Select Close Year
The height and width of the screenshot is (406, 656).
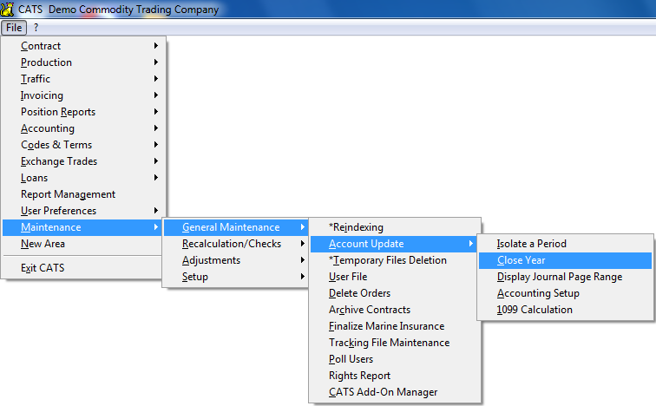pyautogui.click(x=565, y=260)
